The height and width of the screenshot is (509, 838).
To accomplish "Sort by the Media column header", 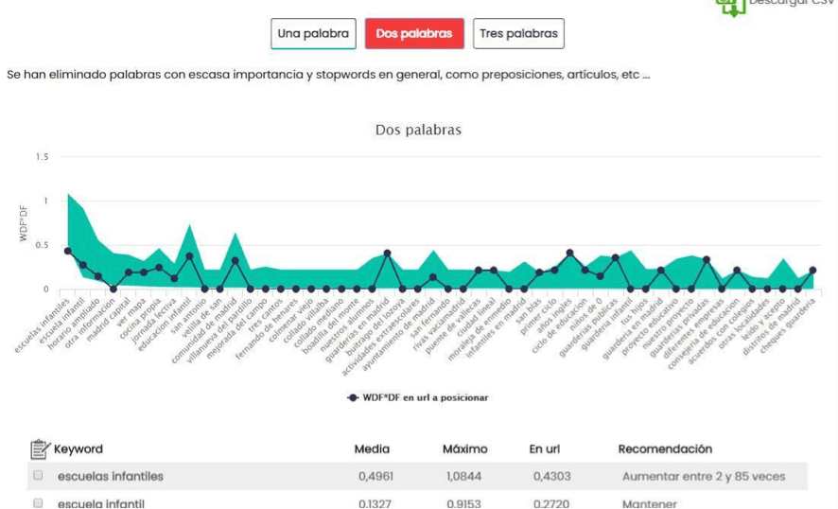I will 372,449.
